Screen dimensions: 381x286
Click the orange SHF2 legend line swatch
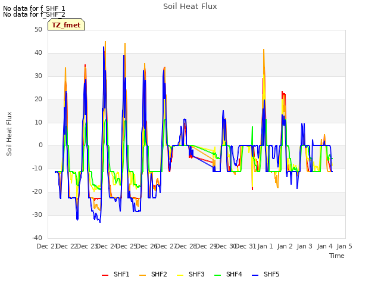143,275
